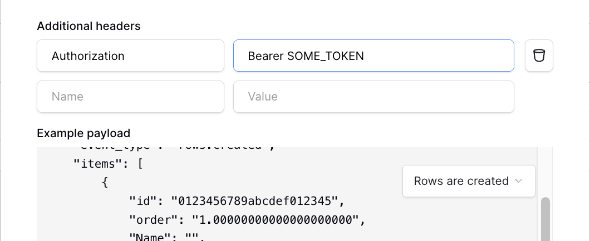Screen dimensions: 590x241
Task: Open the Rows are created dropdown
Action: (469, 181)
